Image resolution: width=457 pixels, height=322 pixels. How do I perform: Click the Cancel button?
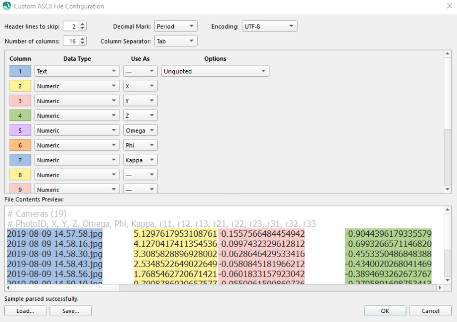[x=431, y=311]
